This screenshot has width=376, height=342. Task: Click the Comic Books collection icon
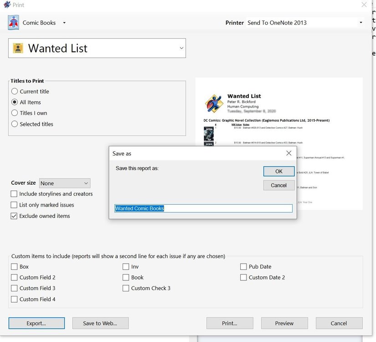pyautogui.click(x=14, y=22)
